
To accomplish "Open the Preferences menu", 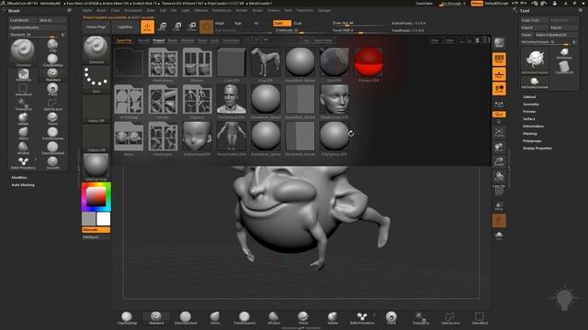I will click(x=222, y=10).
